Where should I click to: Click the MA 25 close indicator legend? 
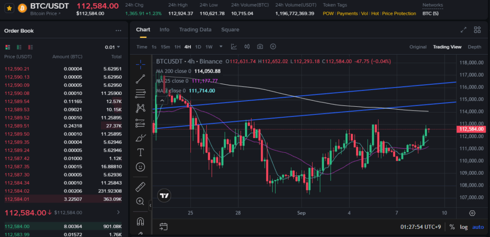point(187,81)
